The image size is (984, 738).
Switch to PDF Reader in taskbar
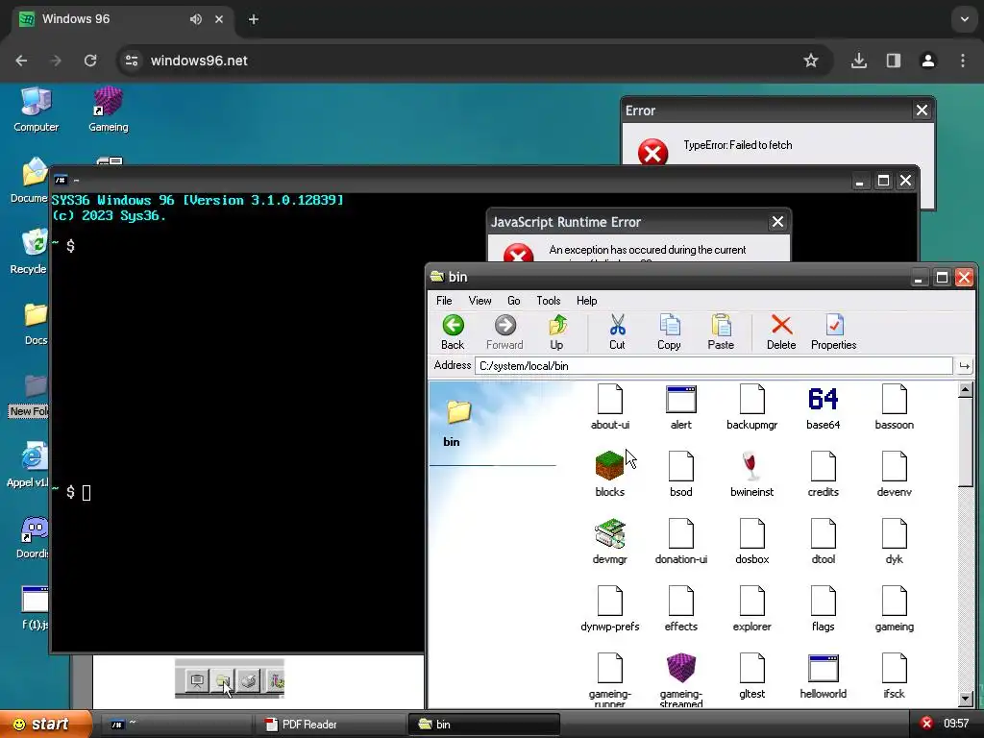pos(331,725)
